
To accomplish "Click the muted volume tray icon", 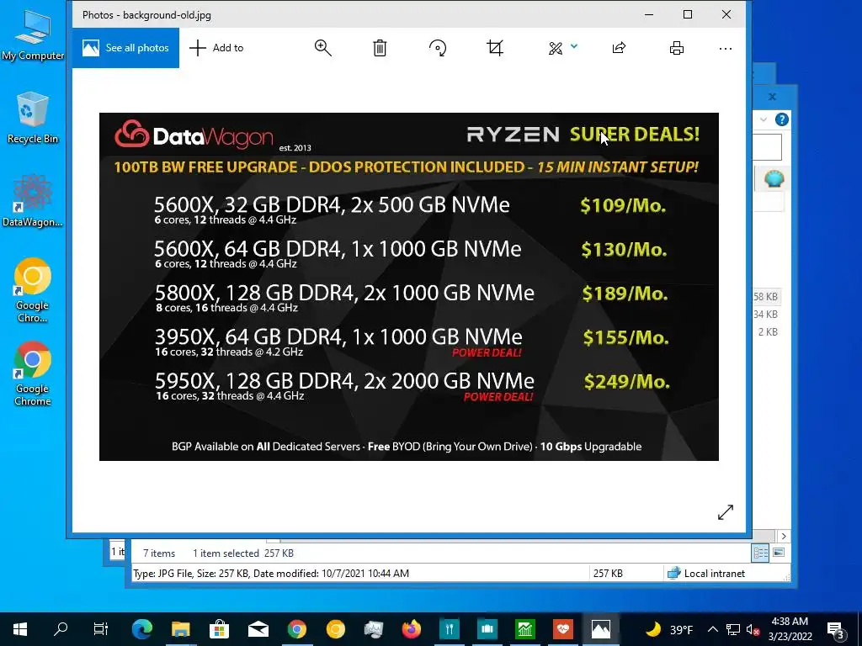I will click(753, 630).
